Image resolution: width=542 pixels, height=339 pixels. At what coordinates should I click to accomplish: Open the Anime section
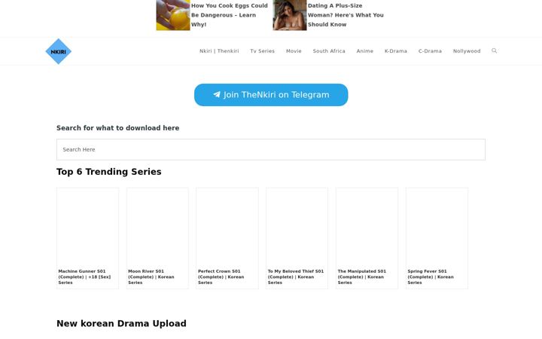(x=365, y=51)
